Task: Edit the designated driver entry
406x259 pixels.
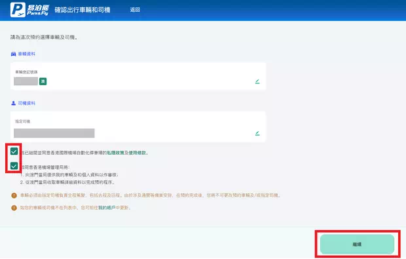Action: (x=257, y=133)
